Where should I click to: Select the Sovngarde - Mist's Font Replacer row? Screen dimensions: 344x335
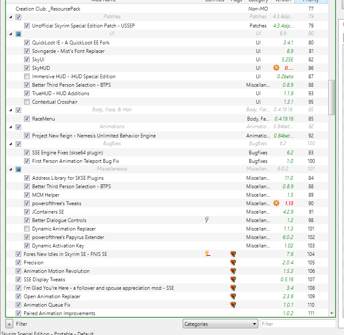[x=167, y=51]
